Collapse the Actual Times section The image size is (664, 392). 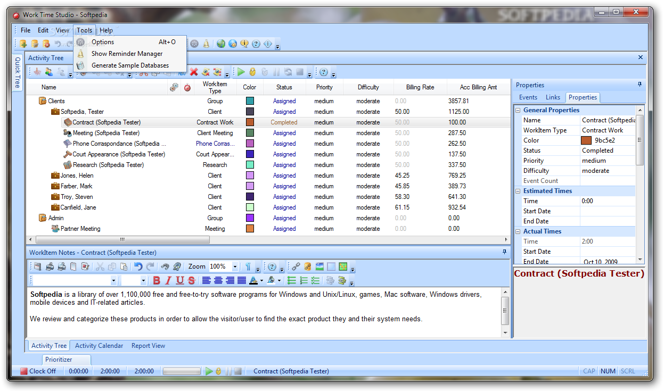tap(518, 231)
